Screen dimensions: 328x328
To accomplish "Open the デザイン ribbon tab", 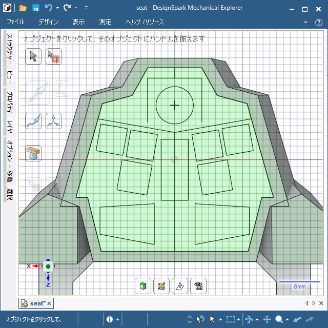I will [48, 23].
